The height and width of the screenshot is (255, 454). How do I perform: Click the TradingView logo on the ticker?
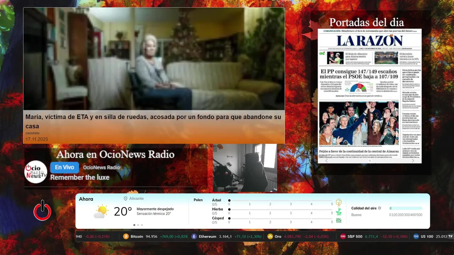[x=450, y=236]
